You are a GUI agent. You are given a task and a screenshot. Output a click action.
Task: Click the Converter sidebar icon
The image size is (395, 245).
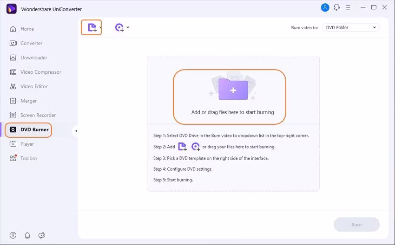pos(13,43)
